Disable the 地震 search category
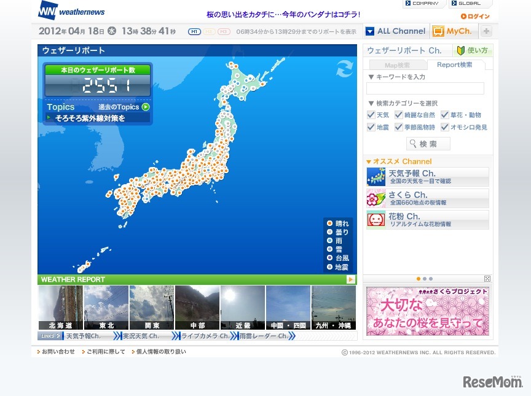Viewport: 531px width, 396px height. [372, 127]
